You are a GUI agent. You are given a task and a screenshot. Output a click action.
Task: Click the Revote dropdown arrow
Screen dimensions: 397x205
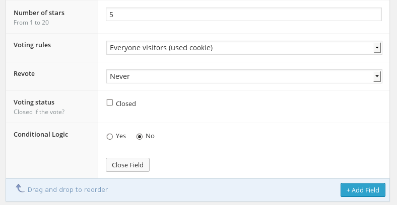[x=377, y=77]
